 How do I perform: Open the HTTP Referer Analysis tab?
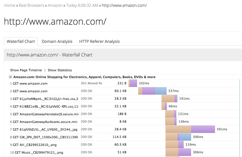[99, 41]
